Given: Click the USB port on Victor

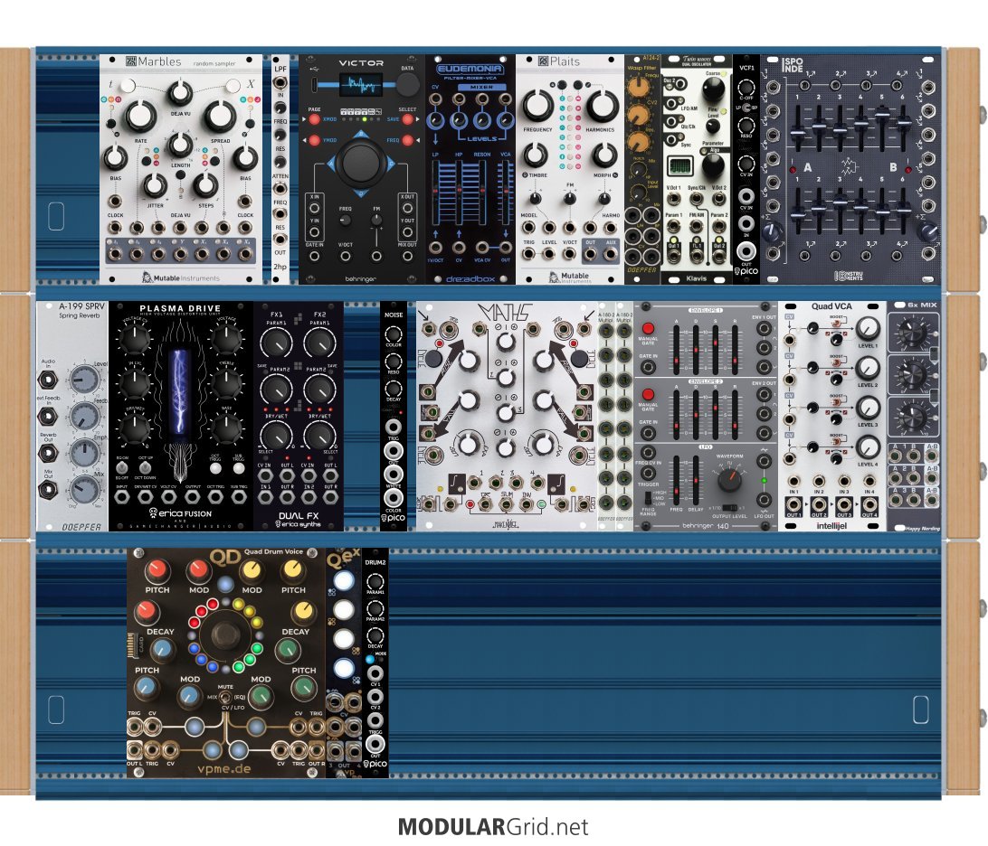Looking at the screenshot, I should (x=315, y=84).
